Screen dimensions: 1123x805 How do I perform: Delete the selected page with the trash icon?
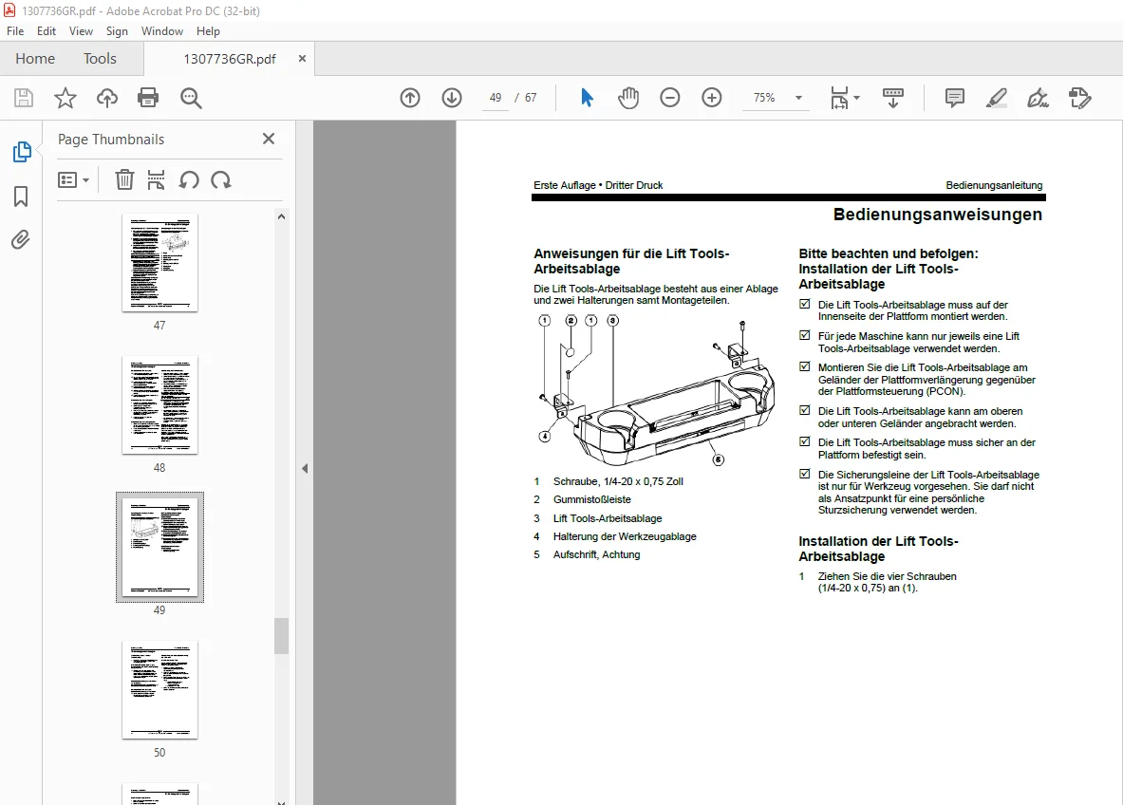pyautogui.click(x=124, y=179)
